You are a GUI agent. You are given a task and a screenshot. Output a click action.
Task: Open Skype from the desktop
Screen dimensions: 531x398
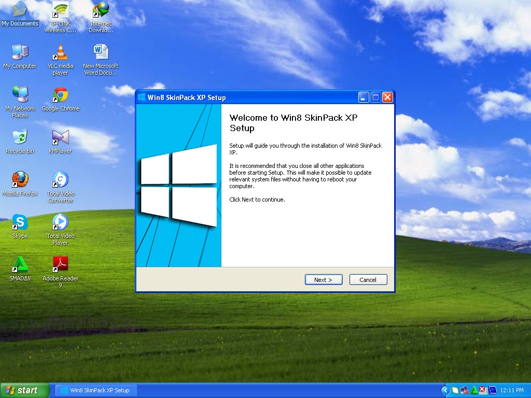point(20,222)
